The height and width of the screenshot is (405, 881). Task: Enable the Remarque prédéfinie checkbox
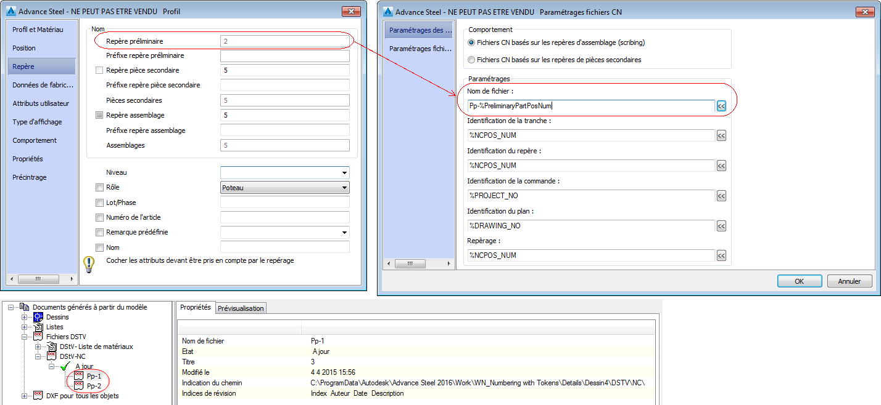pyautogui.click(x=100, y=232)
